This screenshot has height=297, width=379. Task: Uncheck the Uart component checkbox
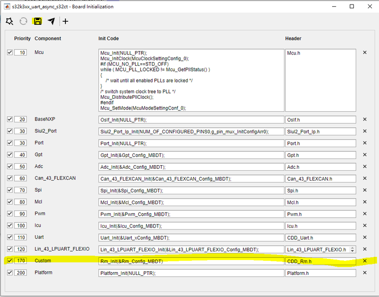tap(10, 237)
